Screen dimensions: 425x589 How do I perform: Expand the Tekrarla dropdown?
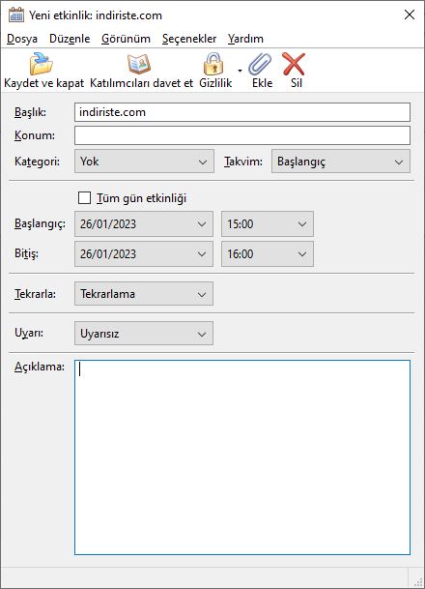click(144, 294)
